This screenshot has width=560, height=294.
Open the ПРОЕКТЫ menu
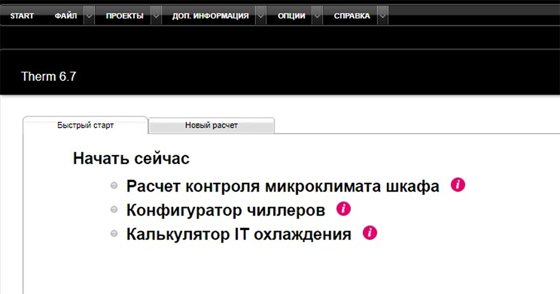click(124, 16)
